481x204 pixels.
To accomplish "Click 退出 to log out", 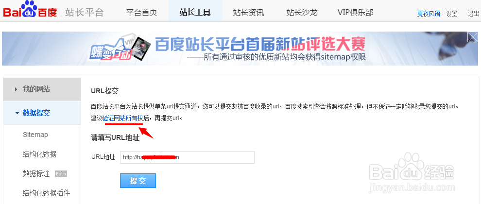I will point(473,14).
